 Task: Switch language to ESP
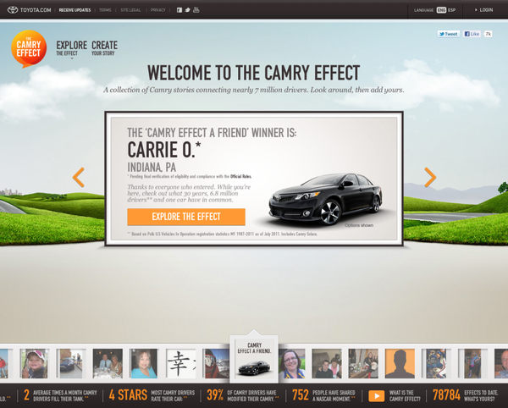451,10
